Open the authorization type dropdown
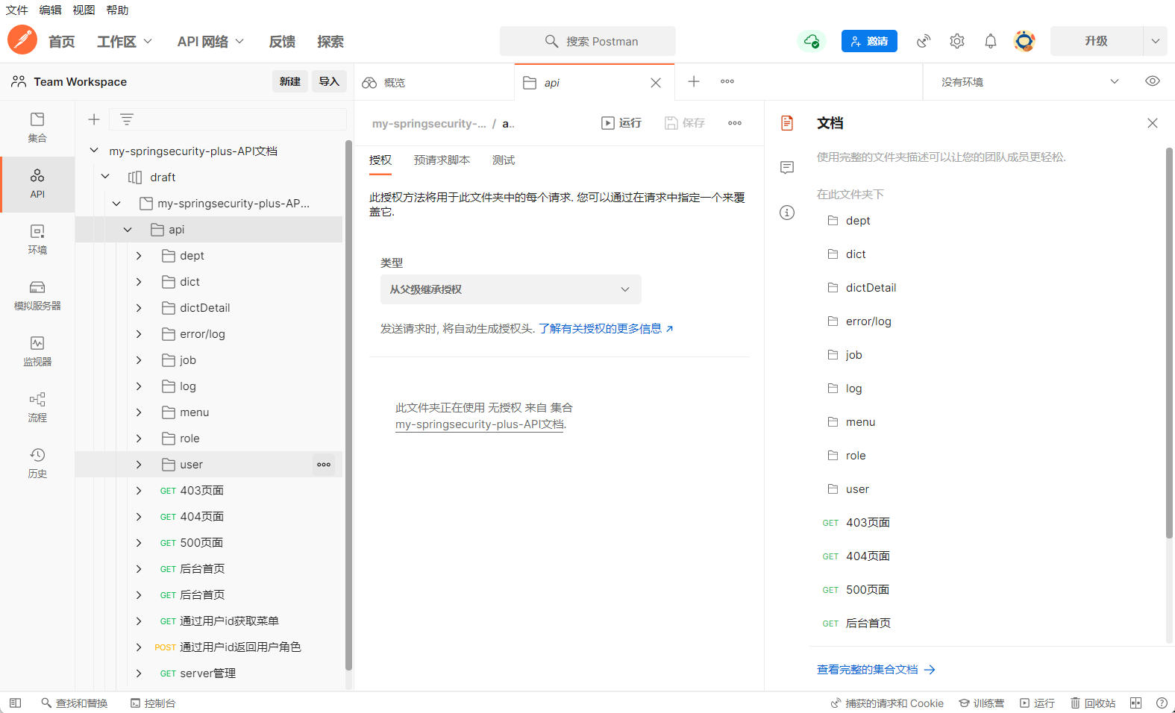Viewport: 1175px width, 713px height. pyautogui.click(x=511, y=289)
